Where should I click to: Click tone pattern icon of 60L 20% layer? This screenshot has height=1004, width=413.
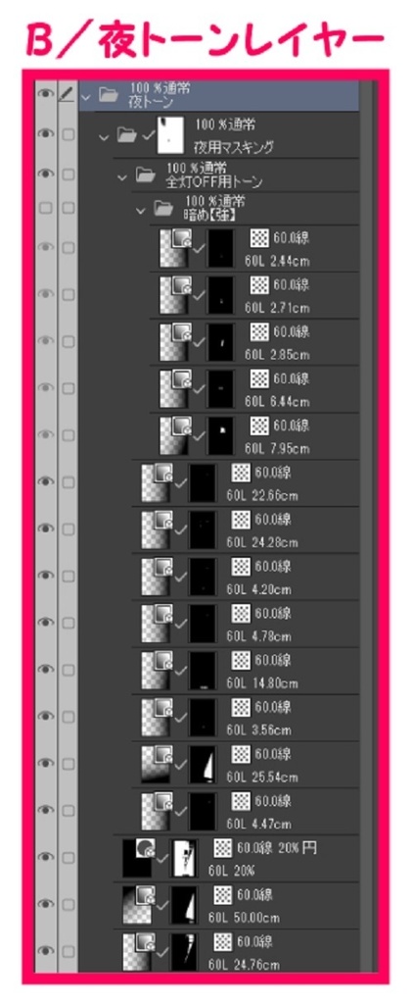(x=222, y=848)
